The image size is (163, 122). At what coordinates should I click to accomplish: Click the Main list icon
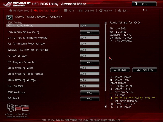(65, 11)
